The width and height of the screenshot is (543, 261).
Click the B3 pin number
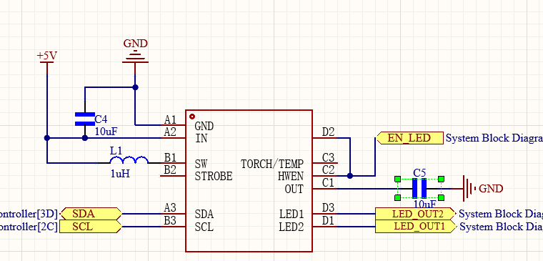[x=170, y=221]
